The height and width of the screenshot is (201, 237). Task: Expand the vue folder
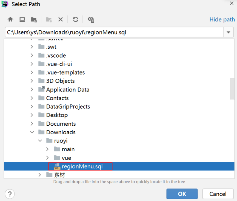click(x=48, y=158)
